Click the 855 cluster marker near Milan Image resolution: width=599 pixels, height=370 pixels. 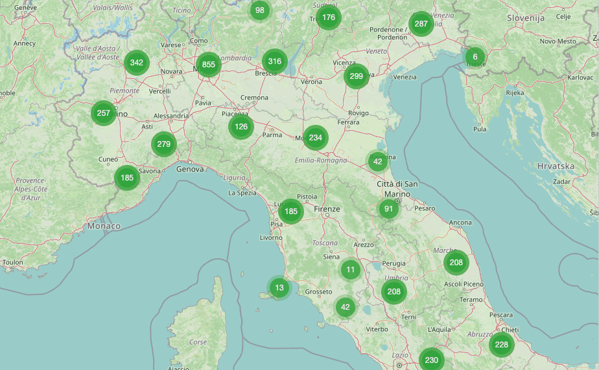tap(208, 65)
